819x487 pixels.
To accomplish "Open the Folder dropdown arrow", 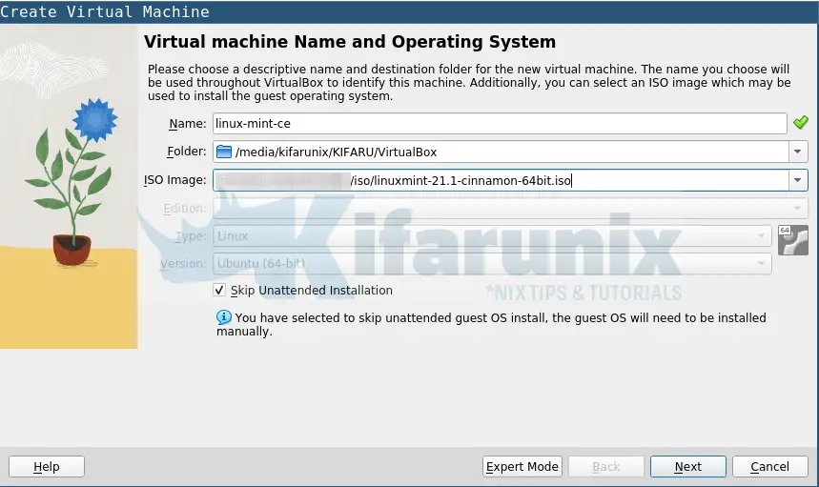I will tap(798, 152).
